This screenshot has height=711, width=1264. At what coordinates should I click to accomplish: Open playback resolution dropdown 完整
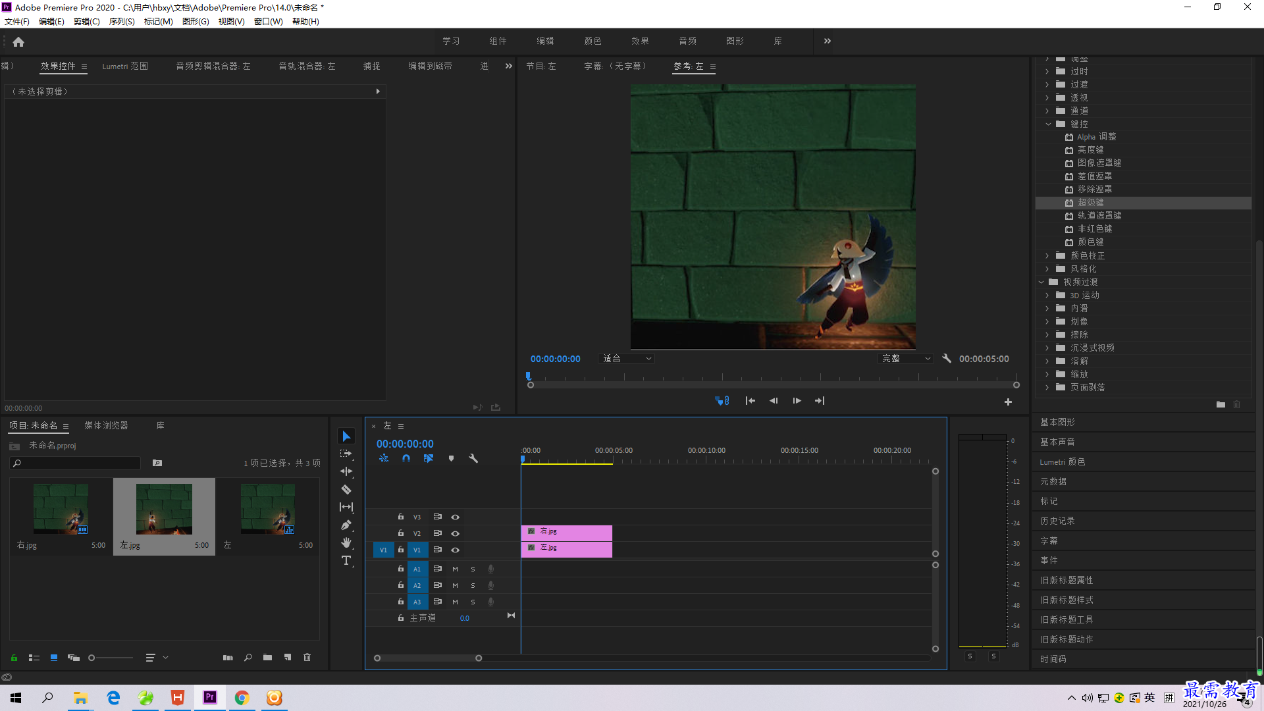pos(906,359)
